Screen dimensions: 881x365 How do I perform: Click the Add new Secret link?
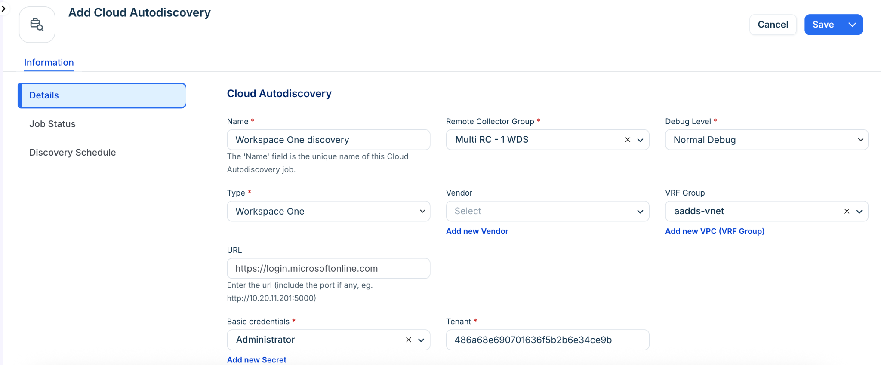(257, 360)
